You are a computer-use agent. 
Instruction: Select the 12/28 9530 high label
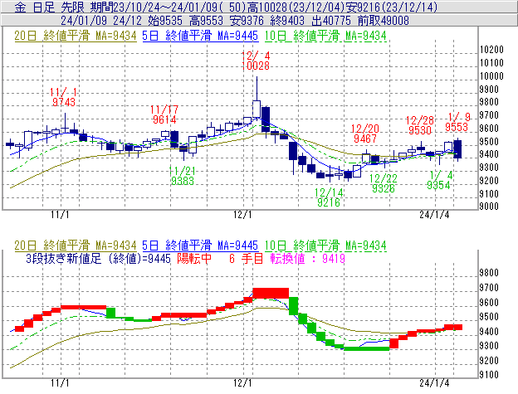pos(419,125)
